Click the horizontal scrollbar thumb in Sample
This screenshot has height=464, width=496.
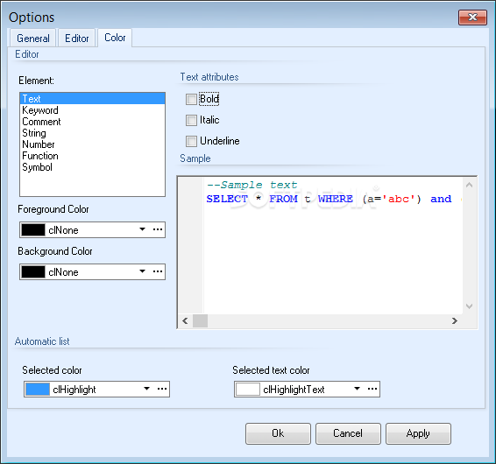[x=200, y=320]
